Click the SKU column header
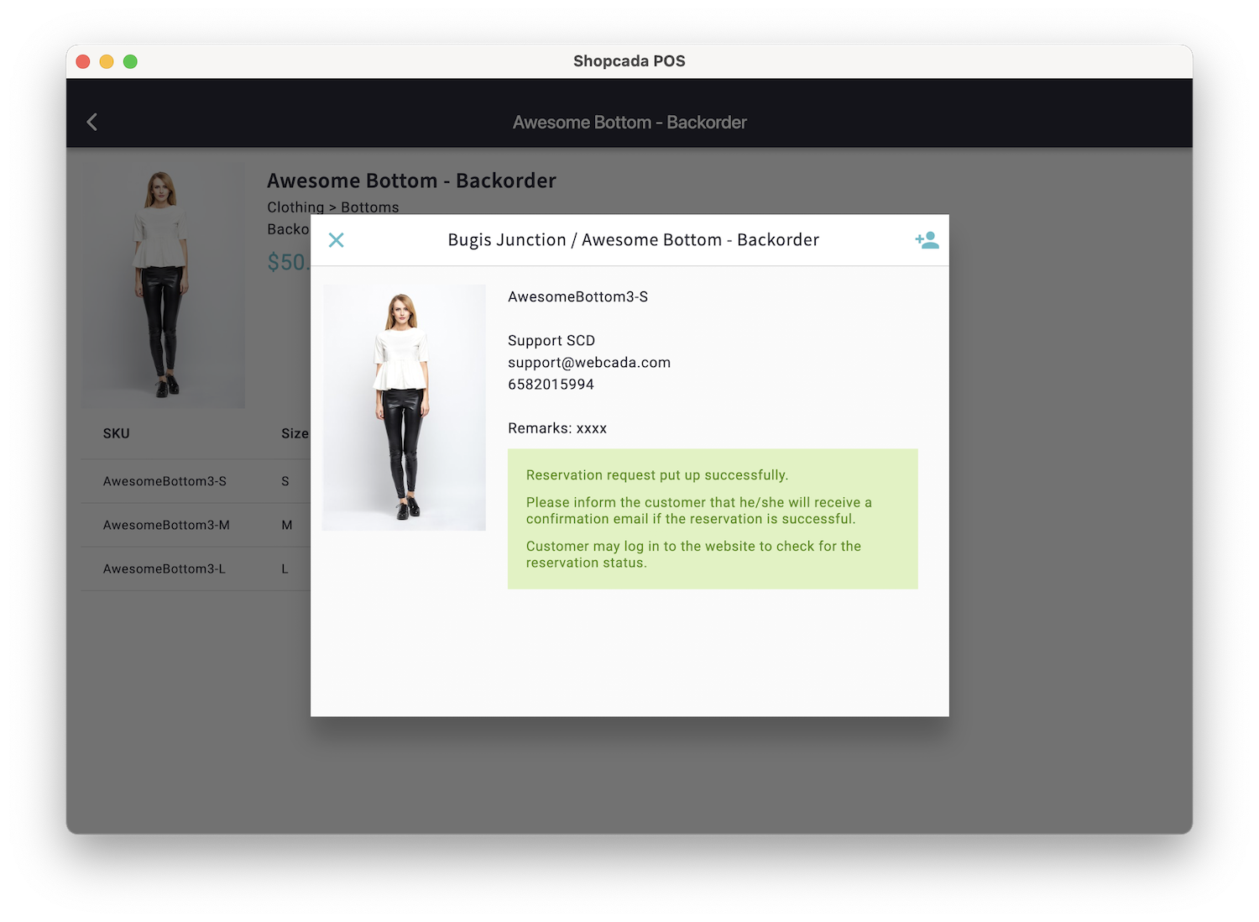This screenshot has height=922, width=1259. (117, 433)
